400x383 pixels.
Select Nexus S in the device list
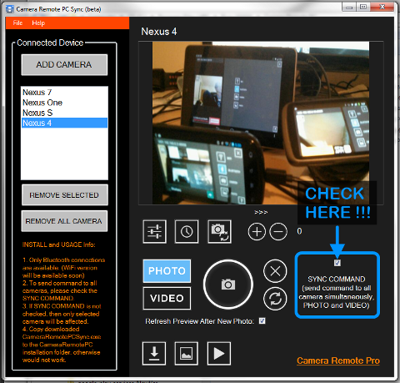point(64,113)
